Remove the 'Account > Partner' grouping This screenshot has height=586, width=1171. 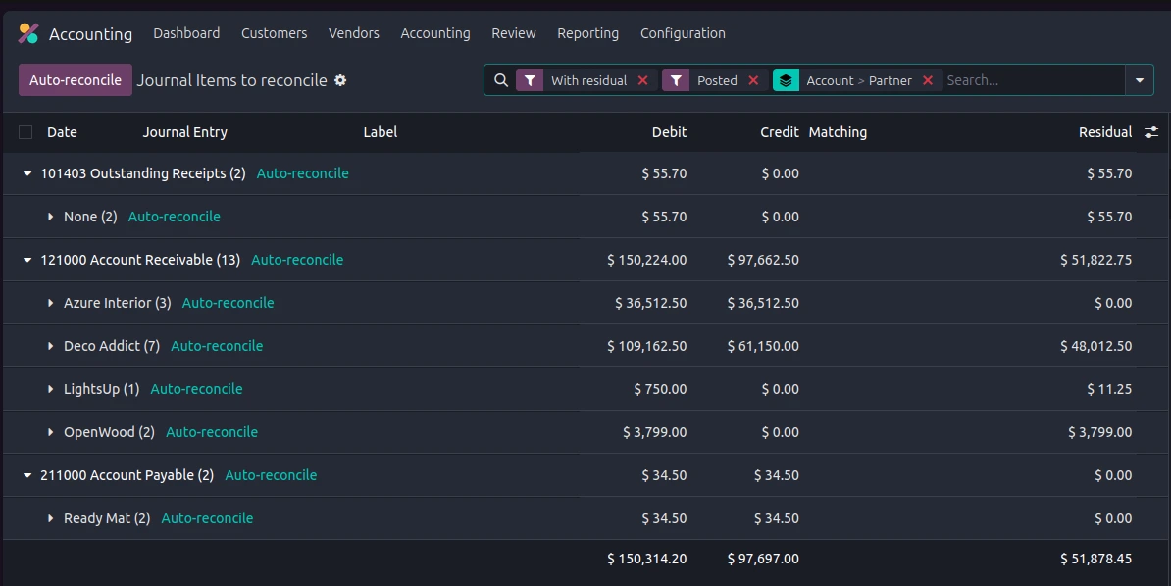[928, 80]
